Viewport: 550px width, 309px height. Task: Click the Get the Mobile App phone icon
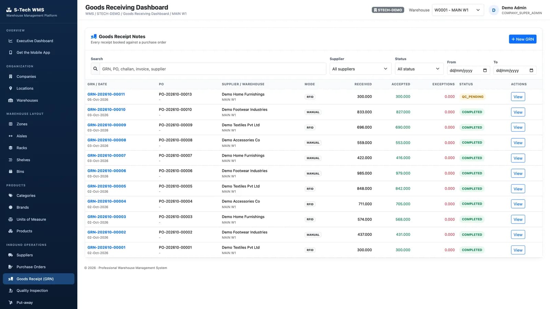(11, 53)
